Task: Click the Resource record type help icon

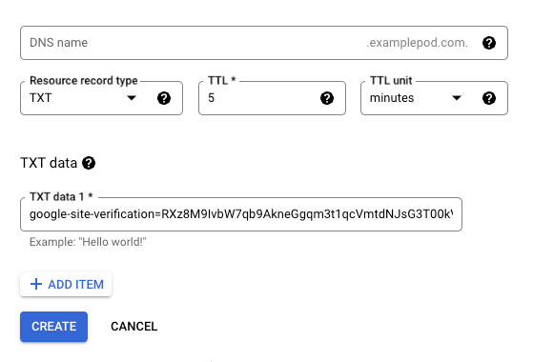Action: [x=164, y=98]
